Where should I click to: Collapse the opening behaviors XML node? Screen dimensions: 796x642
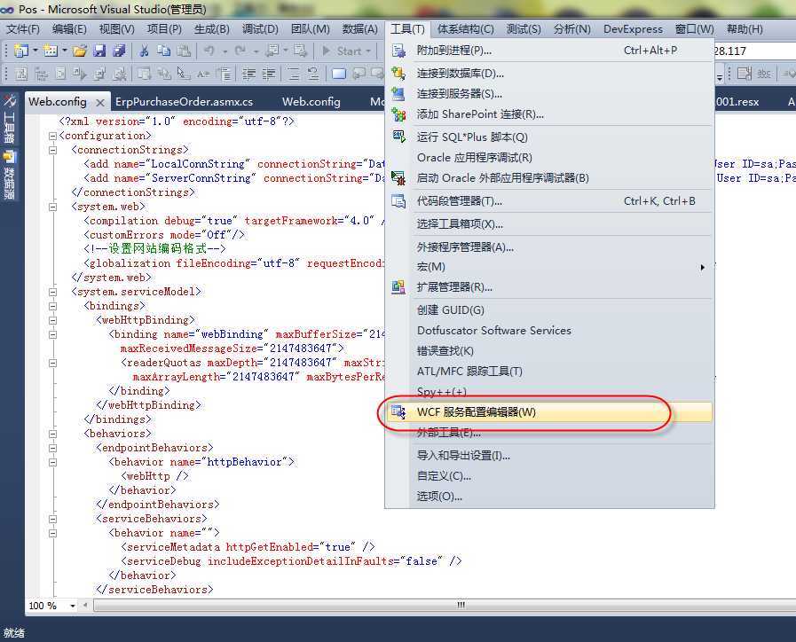(x=52, y=435)
